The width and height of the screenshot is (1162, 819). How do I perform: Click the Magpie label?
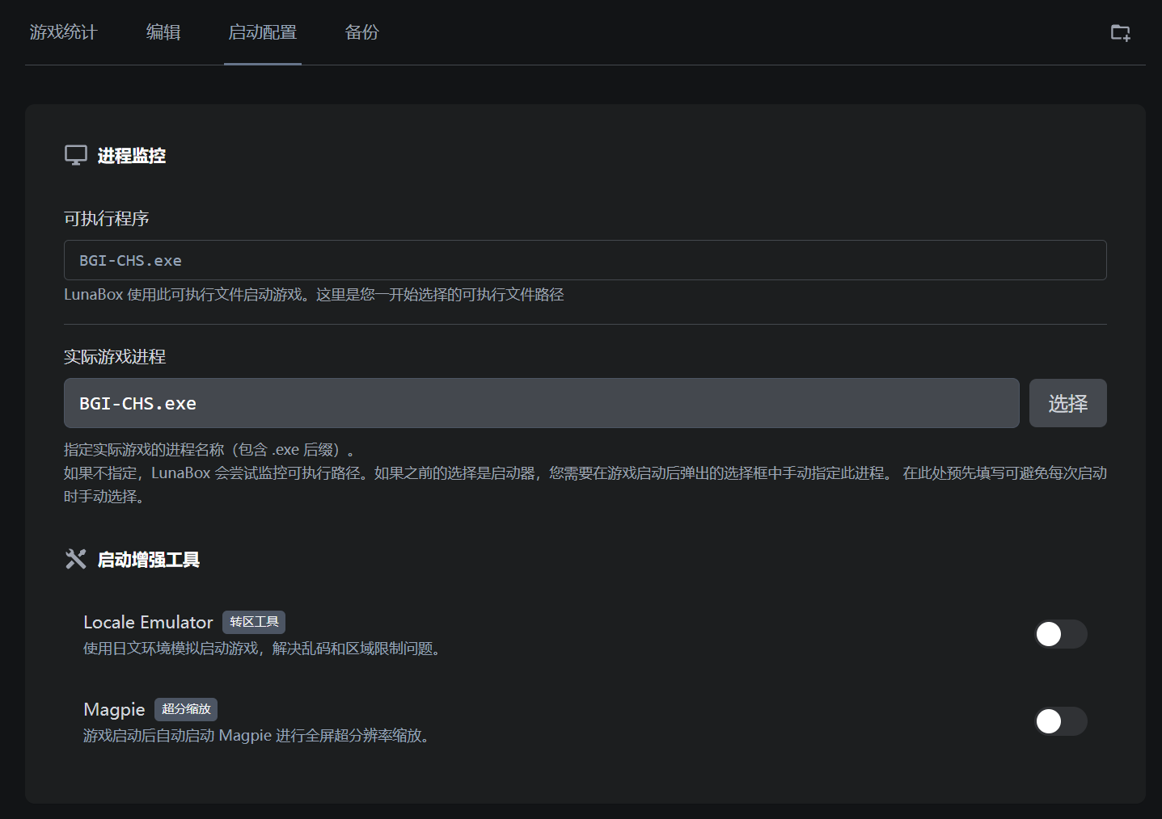(113, 710)
